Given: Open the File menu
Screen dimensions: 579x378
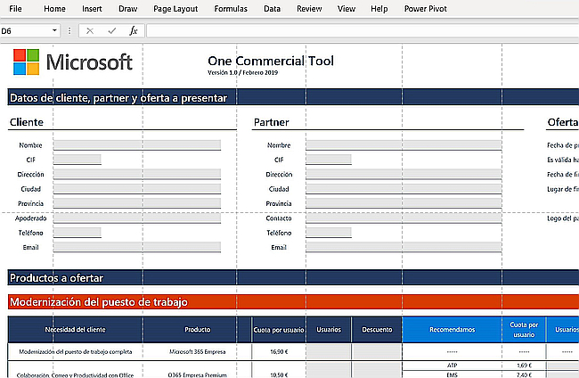Looking at the screenshot, I should tap(15, 9).
